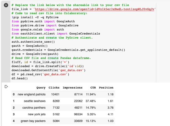Viewport: 170px width, 126px height.
Task: Click the impressions value 87114
Action: click(x=78, y=94)
